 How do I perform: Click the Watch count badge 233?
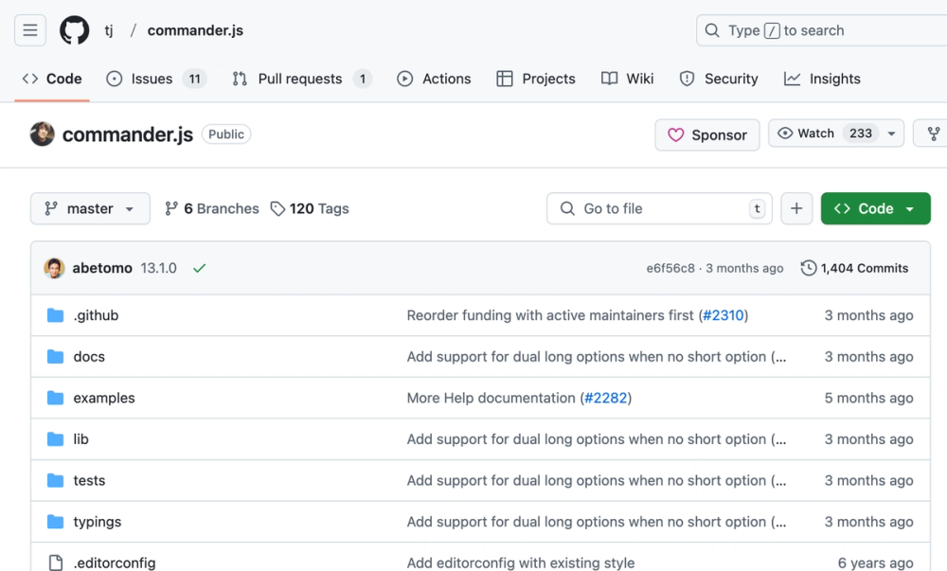[861, 134]
